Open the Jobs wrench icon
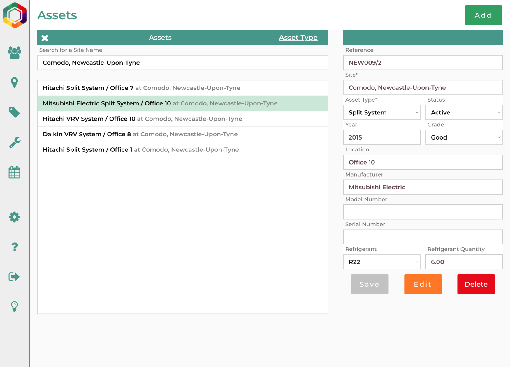The width and height of the screenshot is (510, 367). click(15, 142)
